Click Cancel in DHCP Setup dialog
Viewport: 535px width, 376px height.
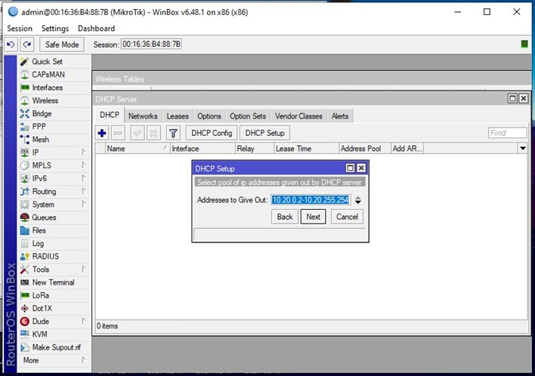coord(347,217)
